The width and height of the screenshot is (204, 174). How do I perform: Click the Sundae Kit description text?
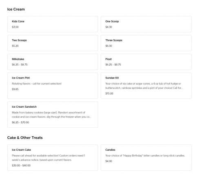click(144, 86)
